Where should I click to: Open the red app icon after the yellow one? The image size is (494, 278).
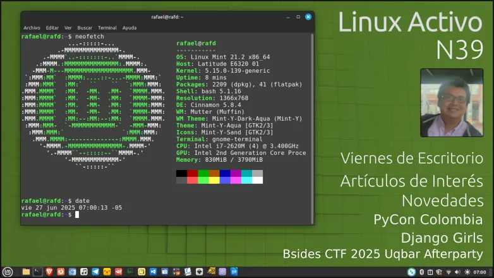click(x=119, y=272)
